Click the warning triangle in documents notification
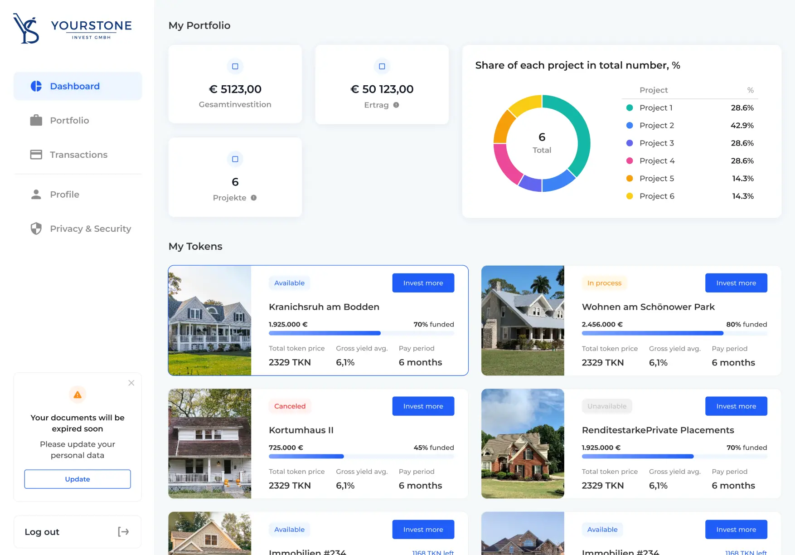Image resolution: width=795 pixels, height=555 pixels. [77, 394]
